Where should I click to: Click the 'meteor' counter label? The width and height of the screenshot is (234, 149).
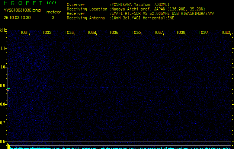(x=54, y=12)
